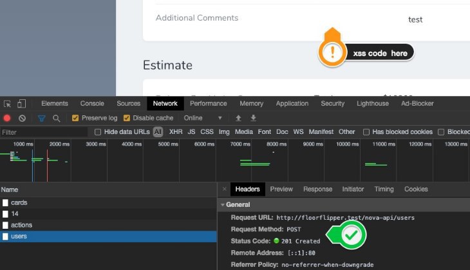
Task: Switch to the Security tab
Action: [x=333, y=104]
